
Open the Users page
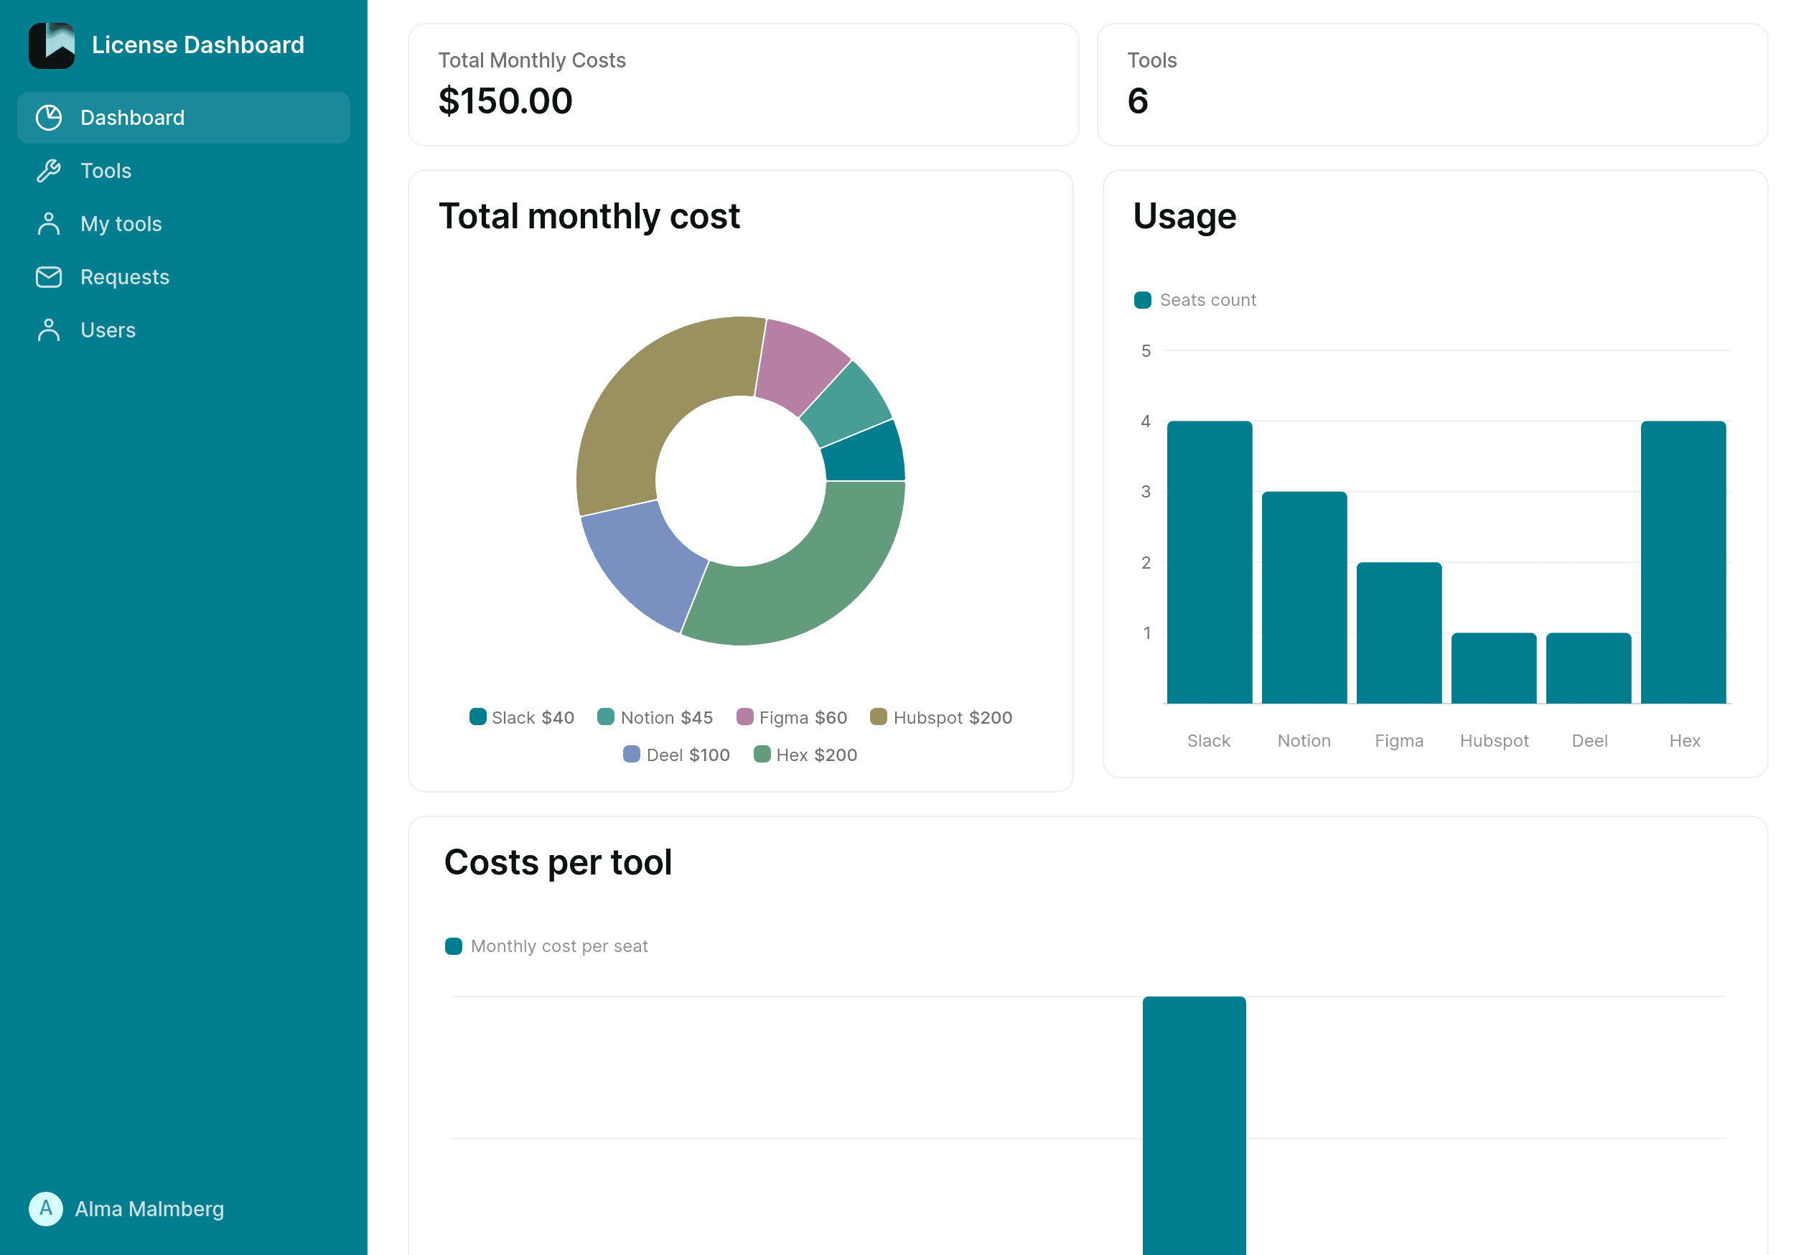pyautogui.click(x=183, y=330)
